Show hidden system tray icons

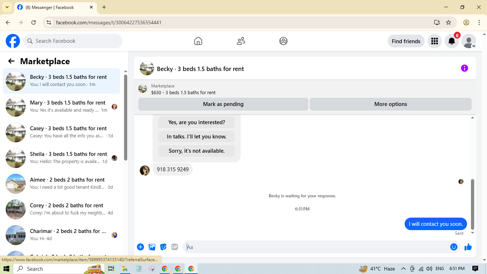click(x=404, y=269)
